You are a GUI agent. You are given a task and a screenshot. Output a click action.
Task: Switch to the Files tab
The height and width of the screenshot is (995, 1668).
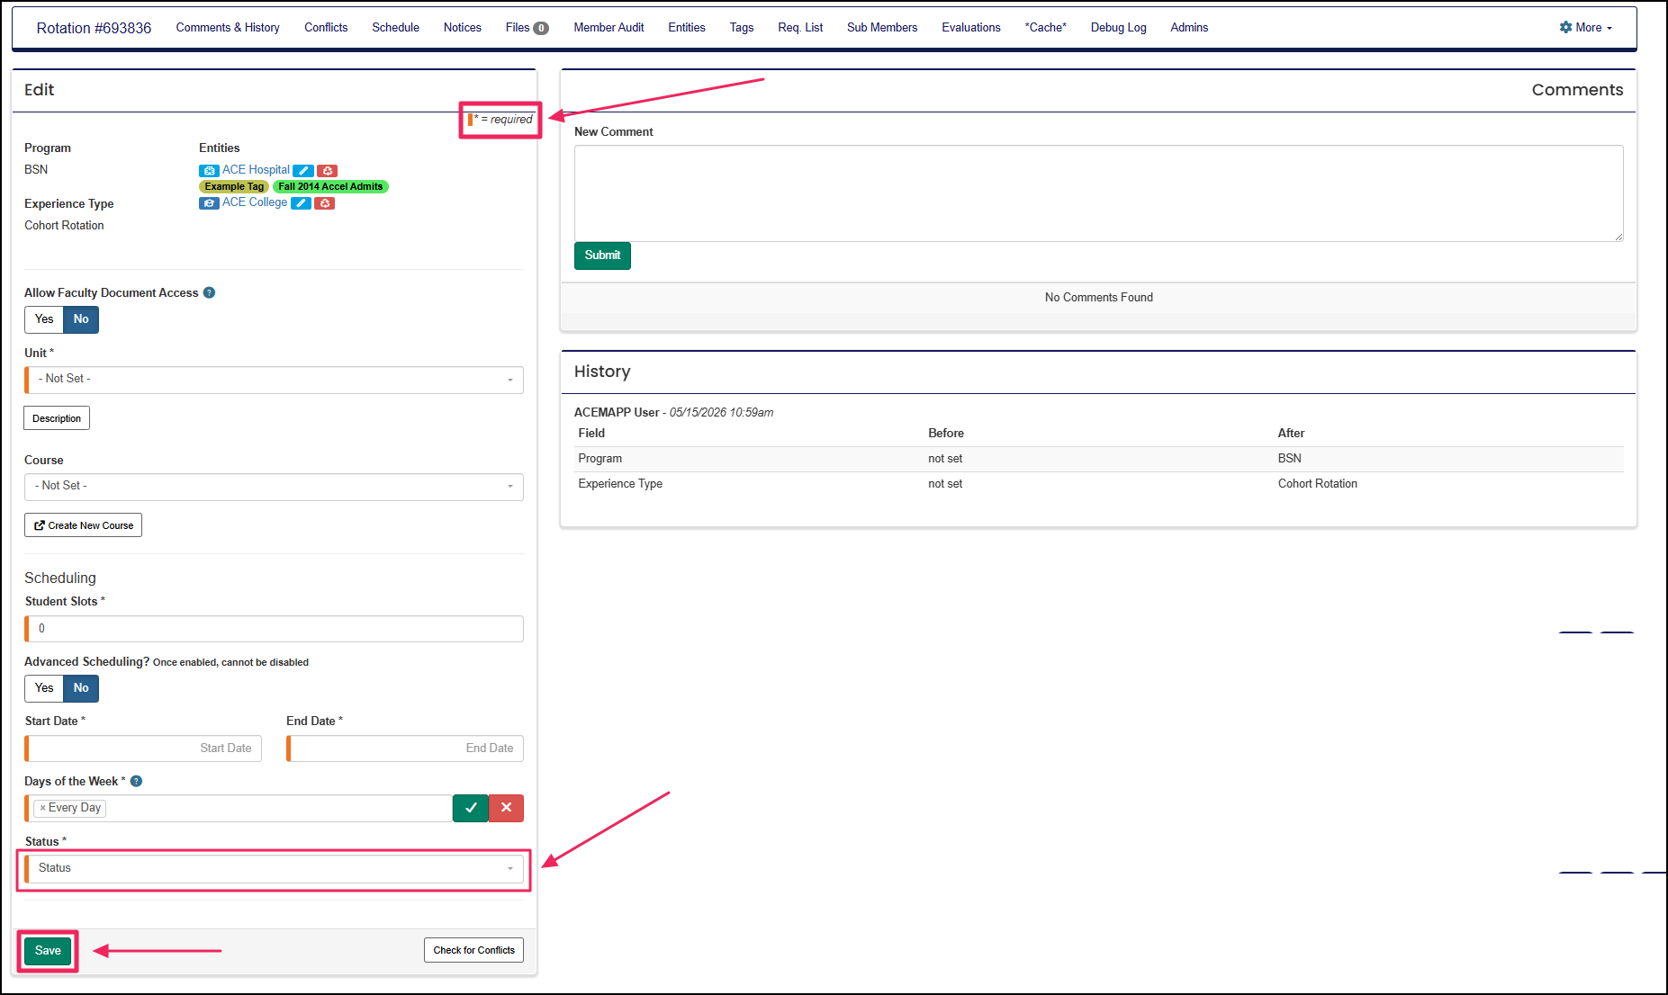point(518,28)
